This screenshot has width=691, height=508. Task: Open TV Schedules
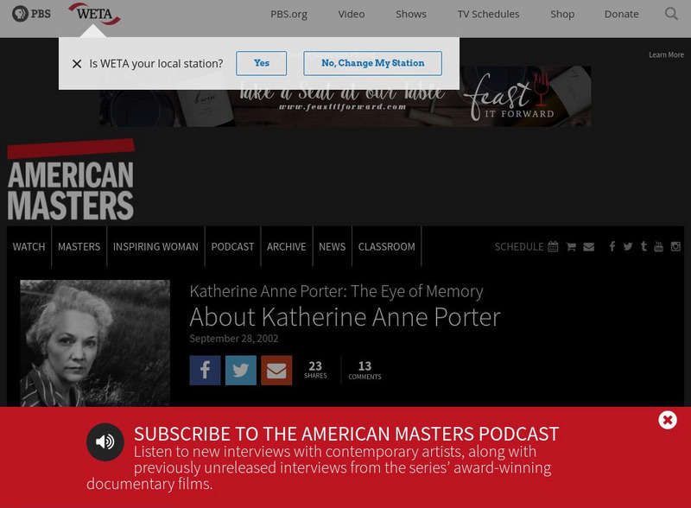488,14
